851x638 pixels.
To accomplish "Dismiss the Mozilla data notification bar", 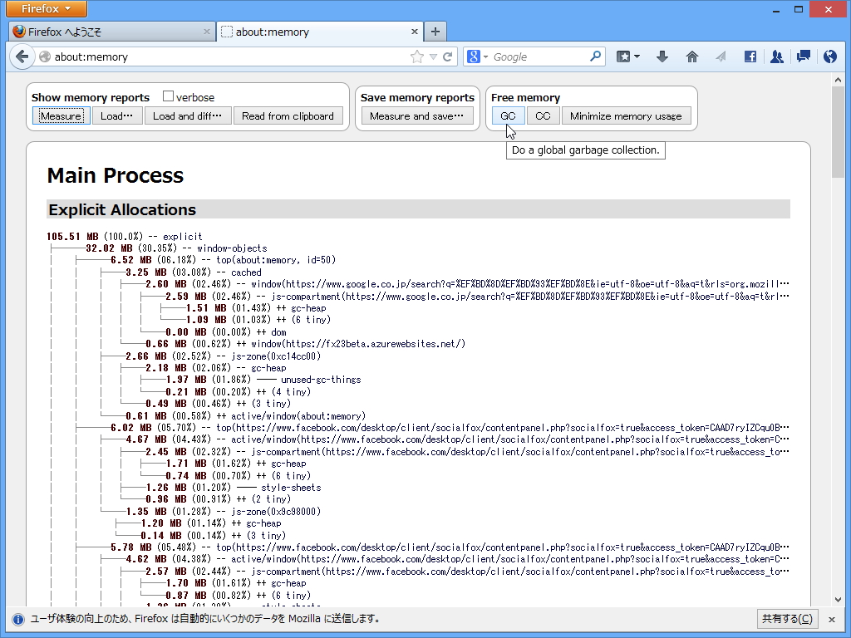I will (x=831, y=619).
